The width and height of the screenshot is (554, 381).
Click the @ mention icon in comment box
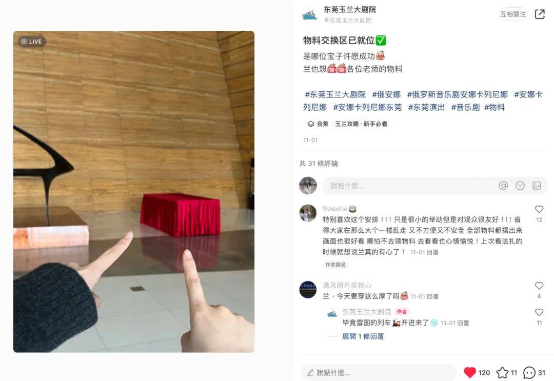pyautogui.click(x=503, y=186)
